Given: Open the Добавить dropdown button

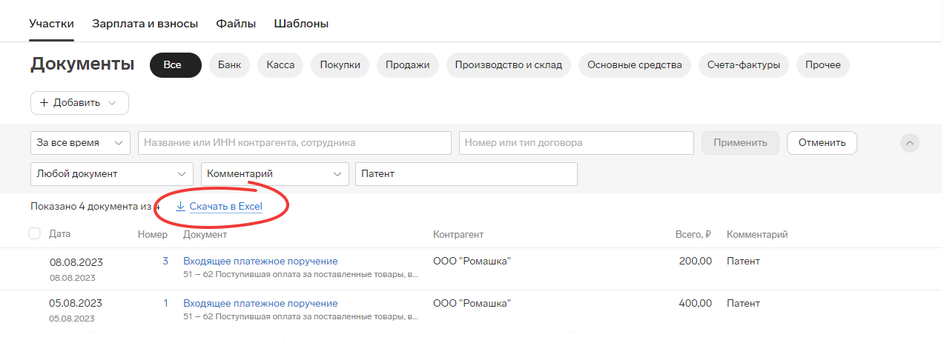Looking at the screenshot, I should coord(79,103).
